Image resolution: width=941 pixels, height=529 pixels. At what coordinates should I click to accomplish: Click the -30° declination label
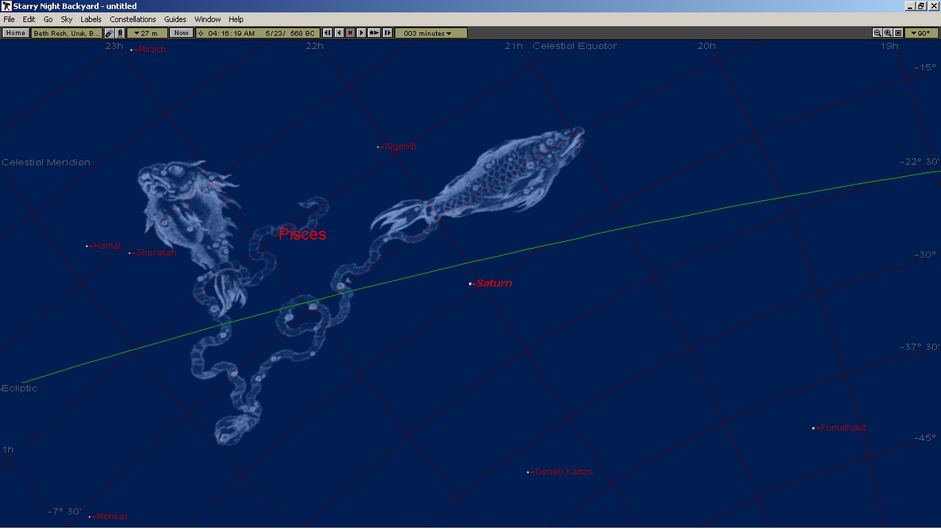pyautogui.click(x=924, y=255)
